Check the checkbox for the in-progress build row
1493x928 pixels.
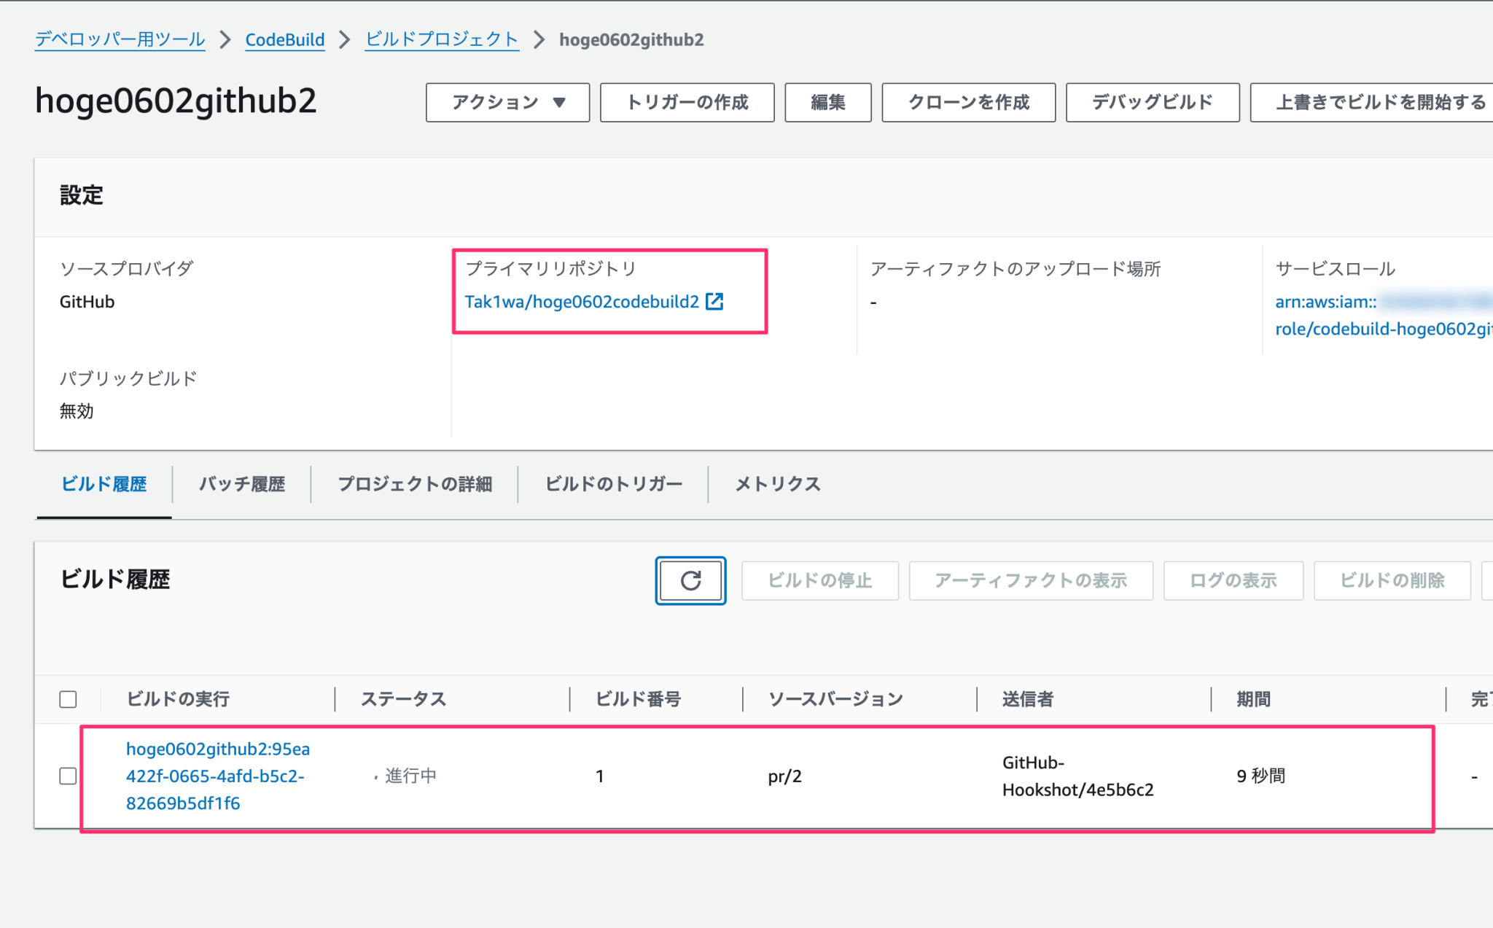tap(68, 776)
